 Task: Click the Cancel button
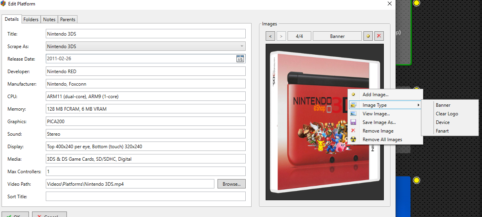pos(49,215)
